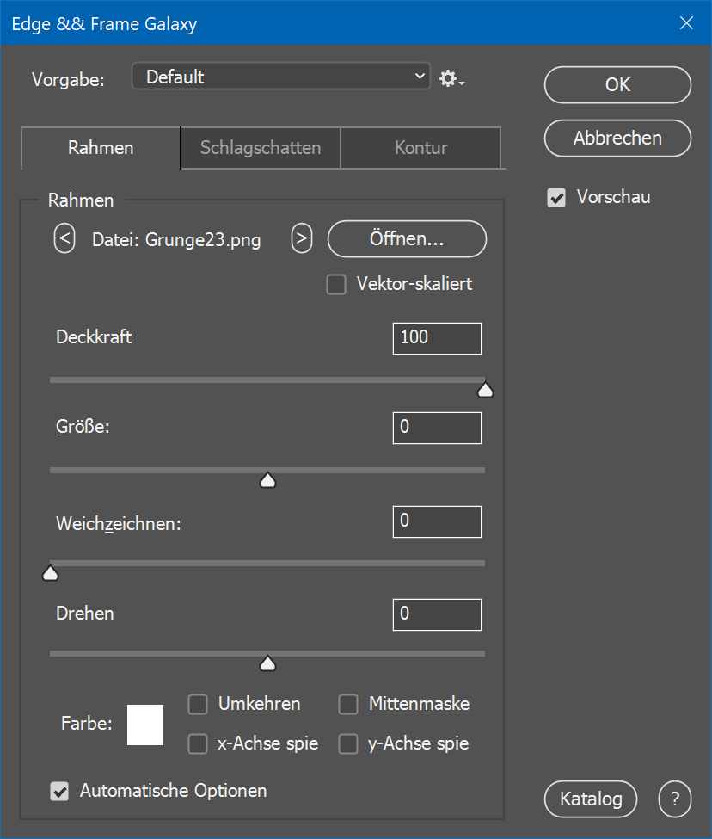Open the Kontur tab
The image size is (712, 839).
pos(420,148)
